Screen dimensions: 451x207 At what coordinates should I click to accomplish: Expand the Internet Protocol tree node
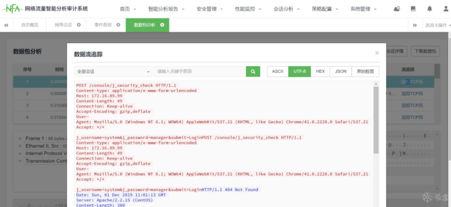20,153
